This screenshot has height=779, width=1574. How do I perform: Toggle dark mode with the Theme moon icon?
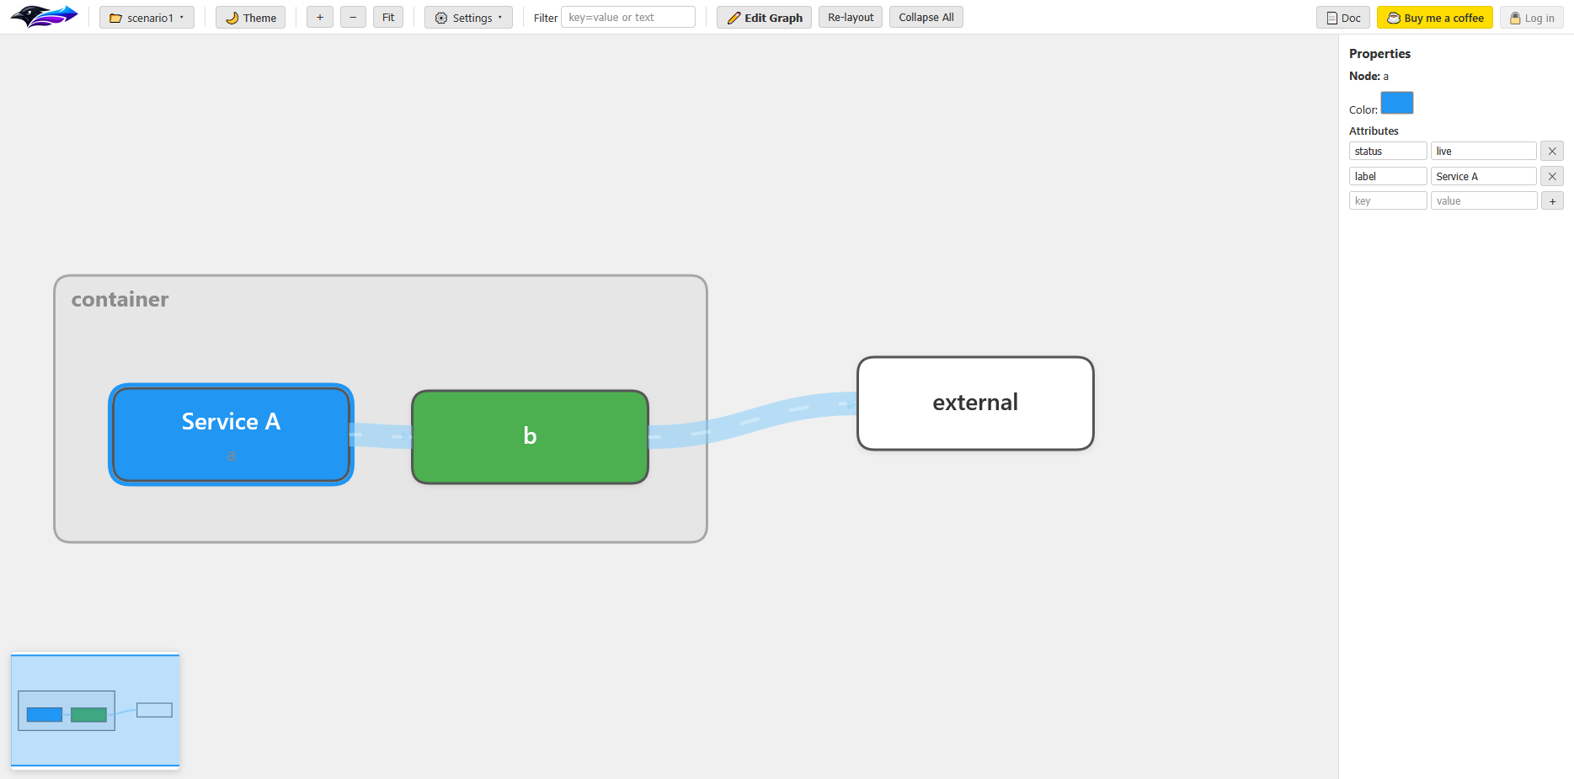click(231, 17)
